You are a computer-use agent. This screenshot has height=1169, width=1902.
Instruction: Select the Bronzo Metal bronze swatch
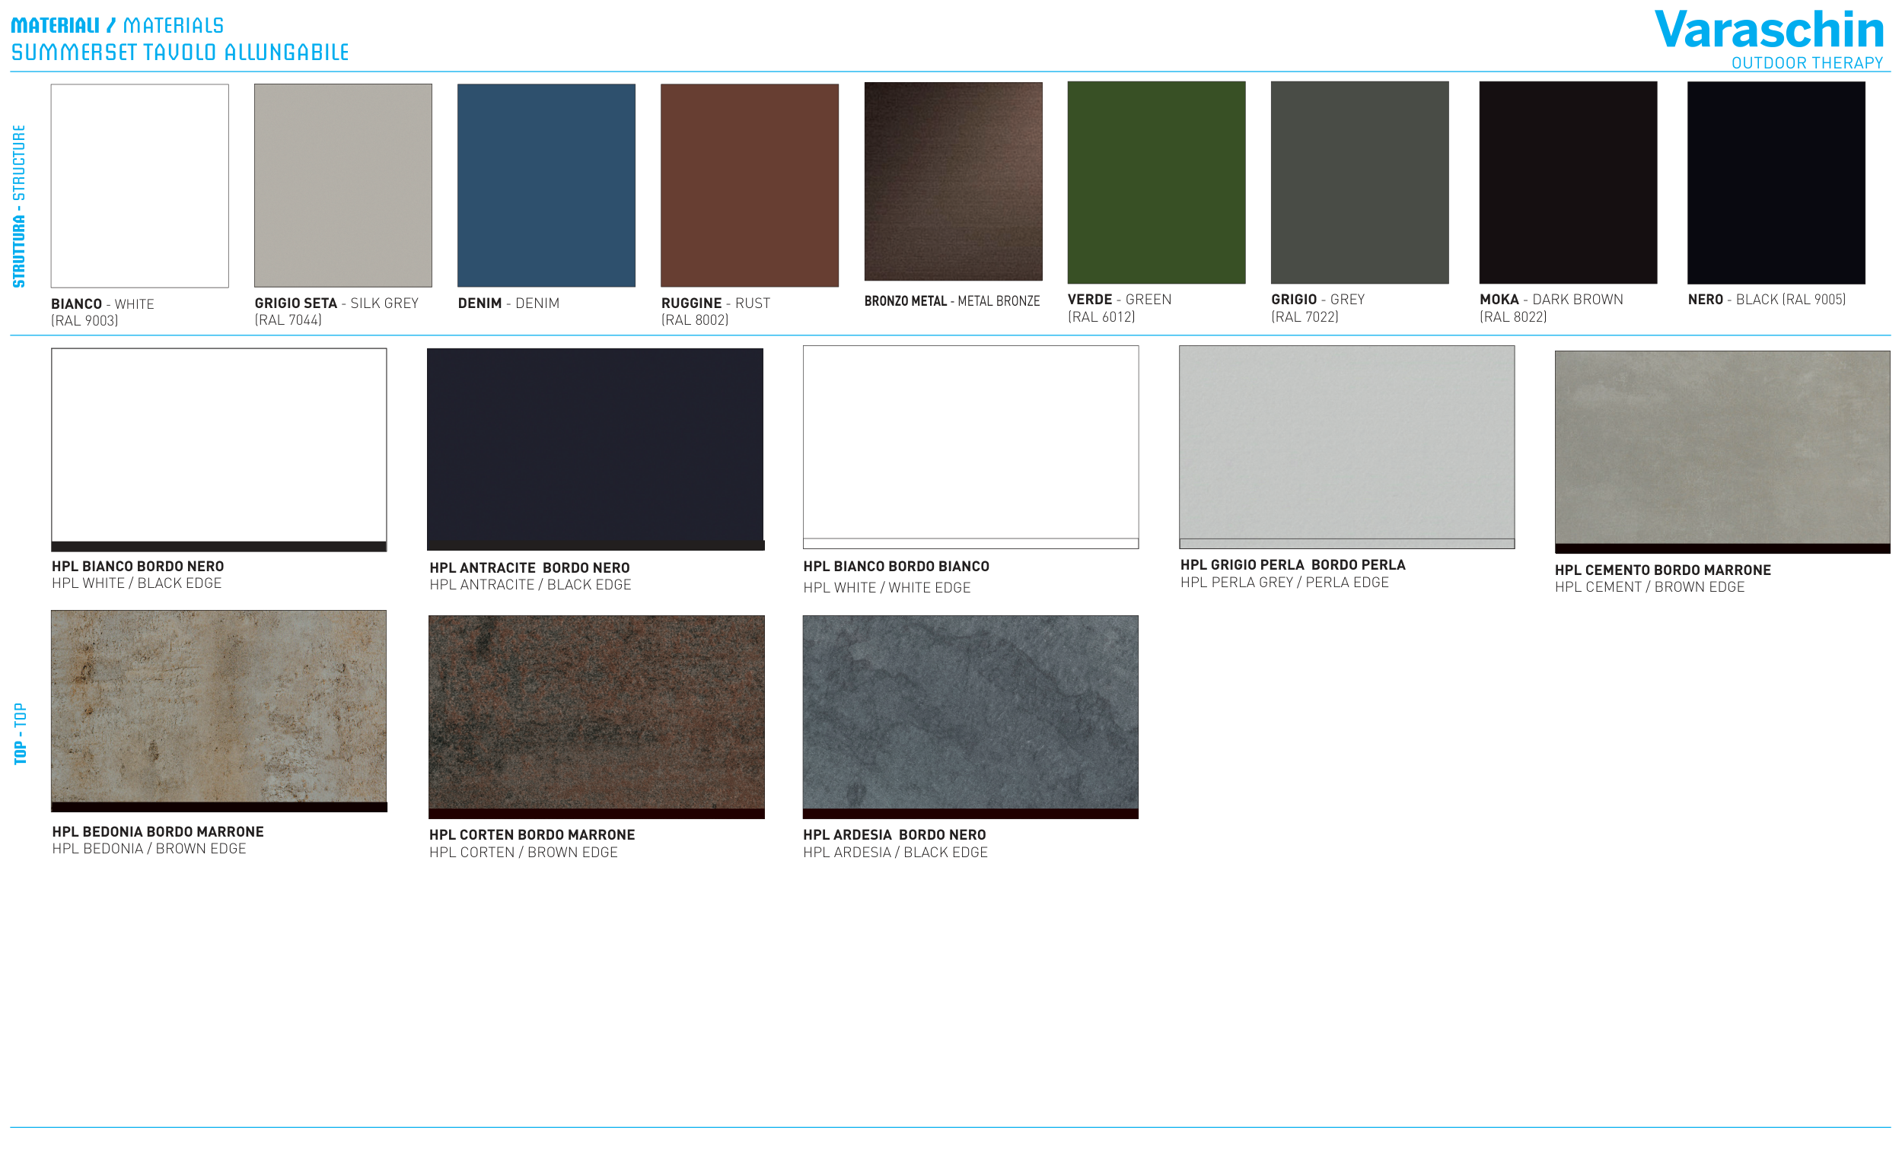pos(954,182)
